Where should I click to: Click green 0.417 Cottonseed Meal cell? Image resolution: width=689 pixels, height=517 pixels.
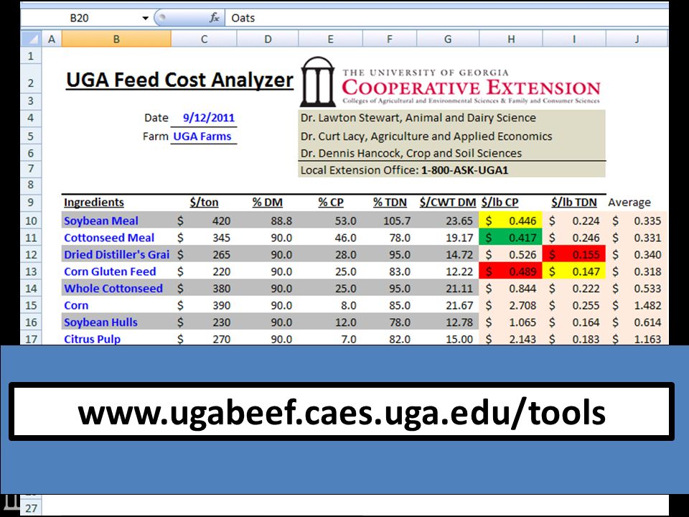click(x=510, y=238)
